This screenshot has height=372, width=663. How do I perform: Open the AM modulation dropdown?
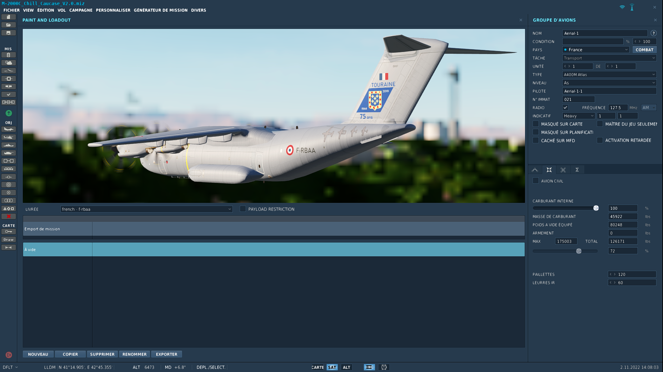[x=649, y=107]
